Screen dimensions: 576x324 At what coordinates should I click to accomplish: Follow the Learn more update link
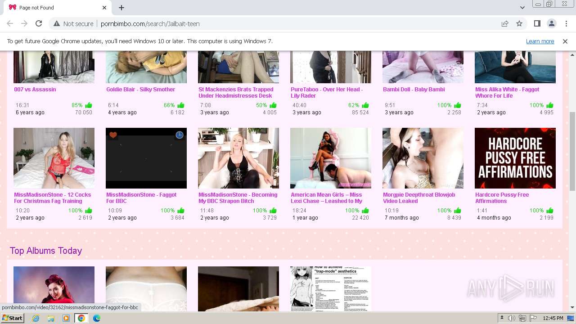click(540, 41)
